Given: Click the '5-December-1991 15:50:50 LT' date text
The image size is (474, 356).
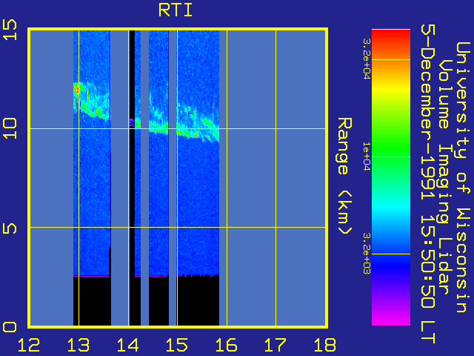Looking at the screenshot, I should coord(428,184).
